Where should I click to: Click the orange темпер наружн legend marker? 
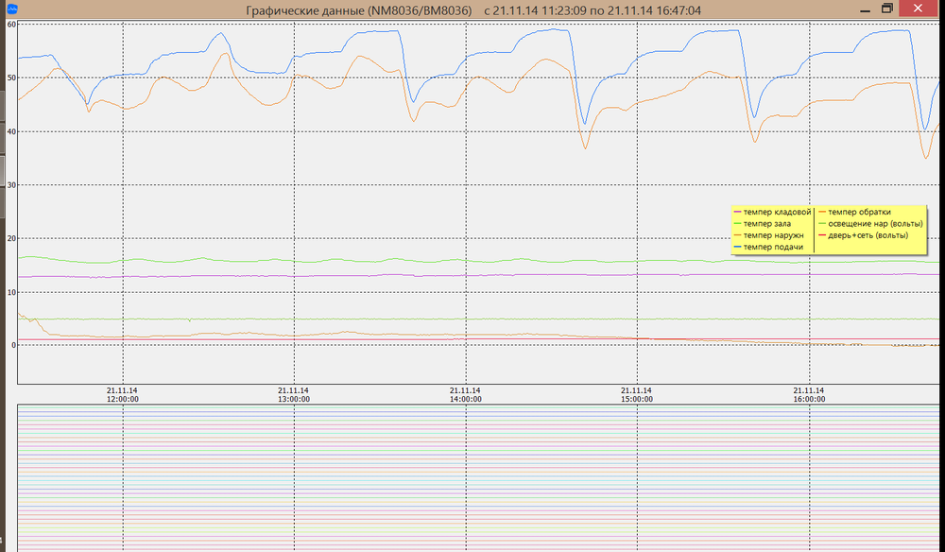coord(737,235)
